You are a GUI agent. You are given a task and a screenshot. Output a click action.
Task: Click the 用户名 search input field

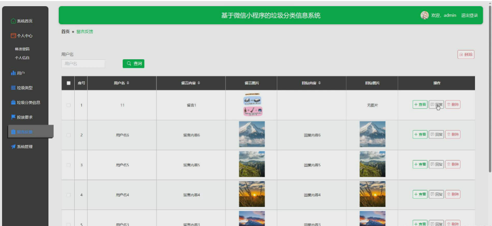tap(83, 64)
